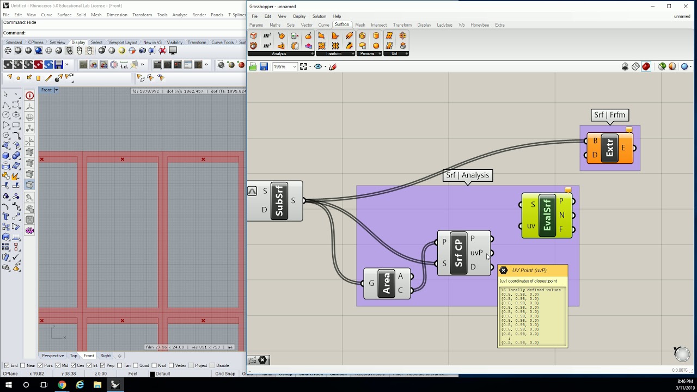Click the EvalSrf green component
The height and width of the screenshot is (392, 697).
click(547, 215)
